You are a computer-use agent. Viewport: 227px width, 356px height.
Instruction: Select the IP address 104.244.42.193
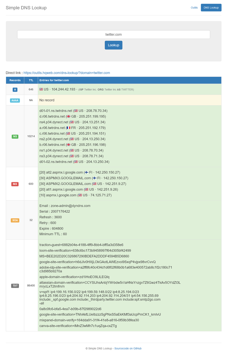(63, 89)
